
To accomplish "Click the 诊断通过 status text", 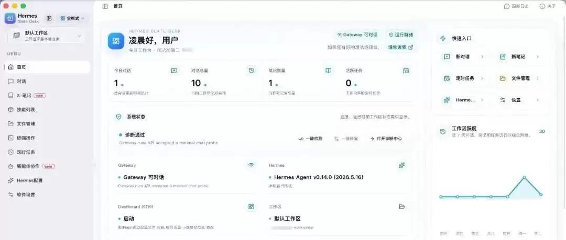I will [x=135, y=135].
